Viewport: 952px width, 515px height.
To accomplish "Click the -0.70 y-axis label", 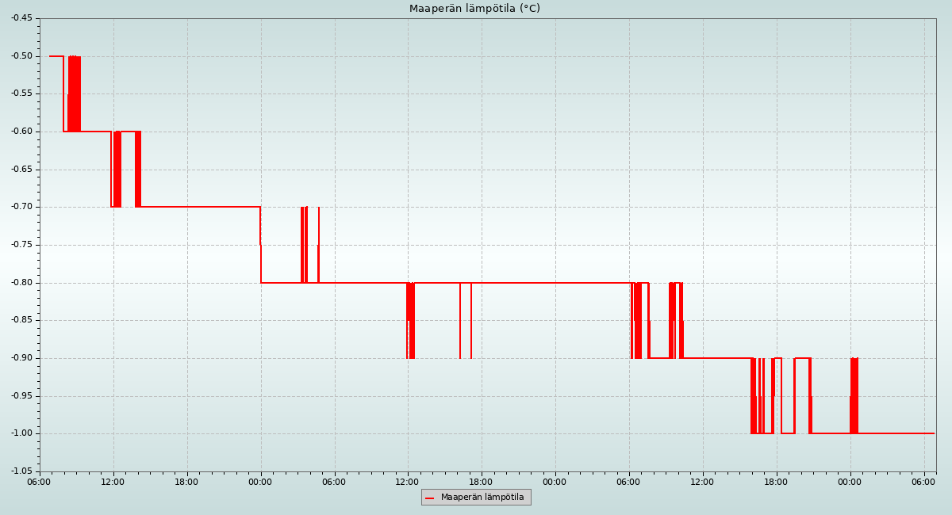I will 21,207.
